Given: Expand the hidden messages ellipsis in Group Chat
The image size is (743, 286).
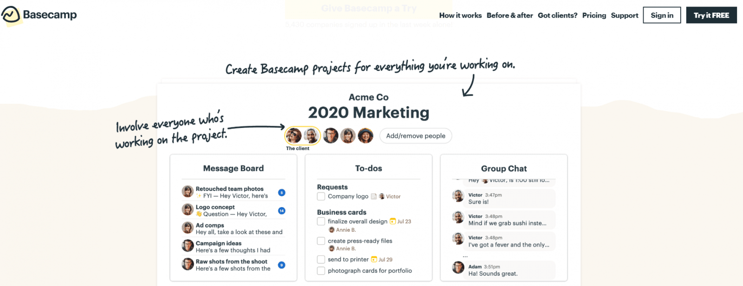Looking at the screenshot, I should [x=466, y=255].
